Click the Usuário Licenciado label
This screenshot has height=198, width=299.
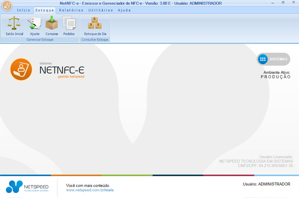276,157
